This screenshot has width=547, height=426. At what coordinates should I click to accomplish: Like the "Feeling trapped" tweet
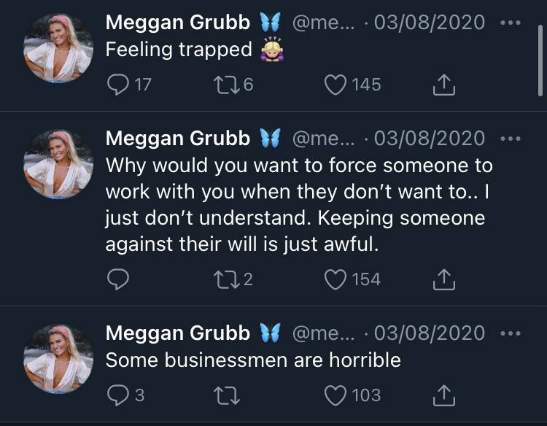[335, 85]
